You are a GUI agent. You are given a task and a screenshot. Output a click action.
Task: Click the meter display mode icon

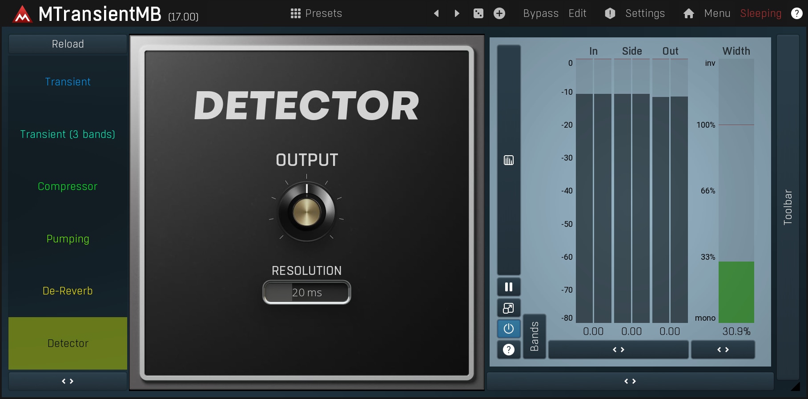click(x=509, y=160)
